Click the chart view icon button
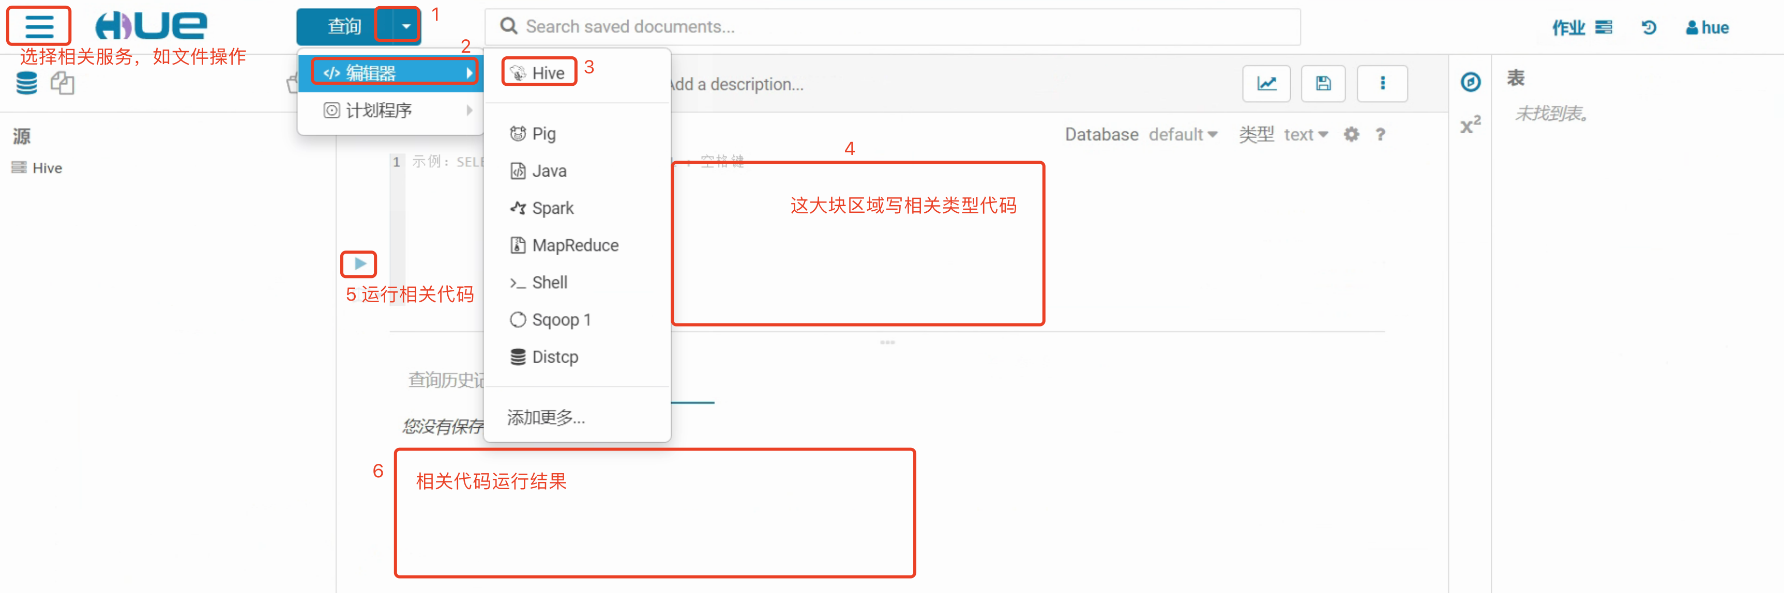This screenshot has width=1784, height=593. [x=1266, y=84]
